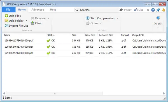Open help via blue question mark icon
The width and height of the screenshot is (168, 102).
[x=153, y=10]
